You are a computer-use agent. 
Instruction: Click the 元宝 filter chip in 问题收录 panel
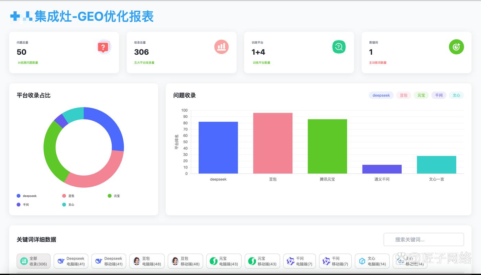tap(421, 95)
